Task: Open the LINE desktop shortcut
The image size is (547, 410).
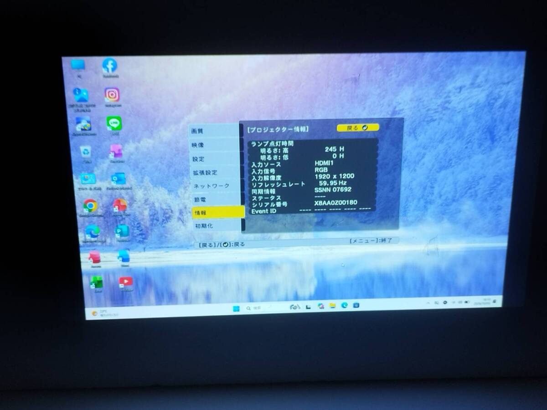Action: 114,123
